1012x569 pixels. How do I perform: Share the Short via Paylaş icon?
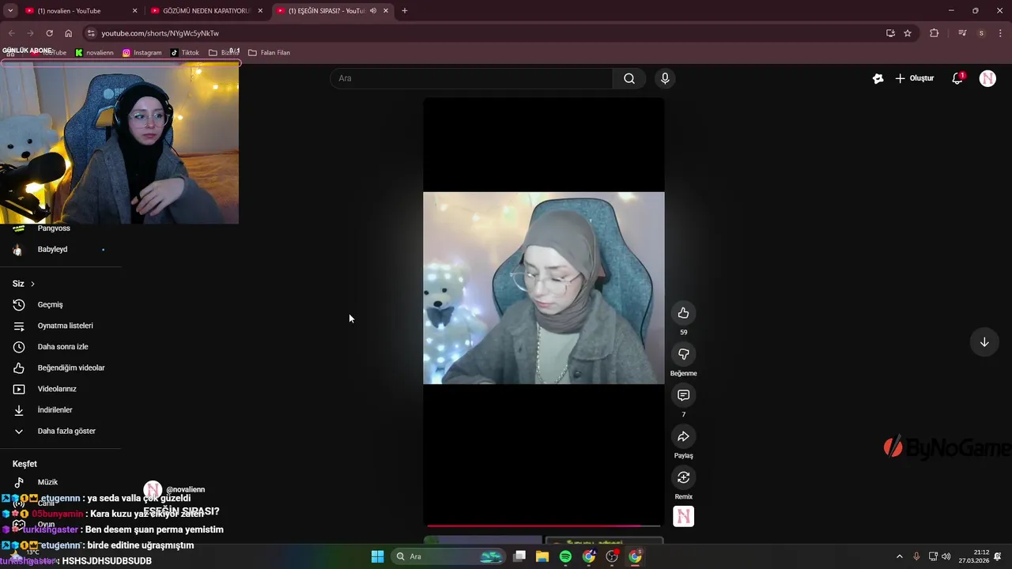pyautogui.click(x=683, y=436)
